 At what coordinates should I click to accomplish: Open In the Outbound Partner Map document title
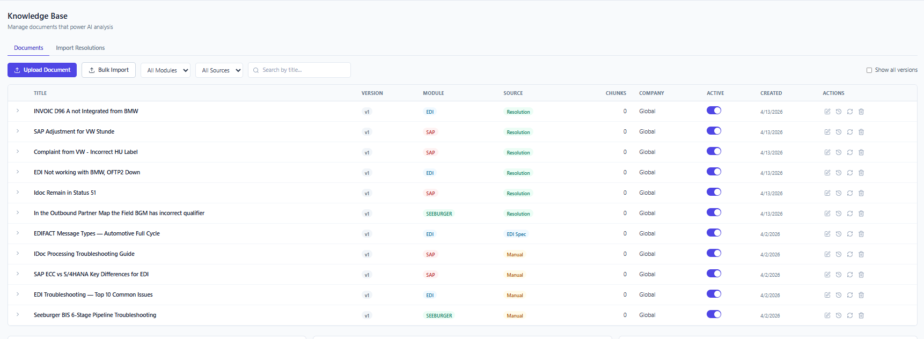(119, 213)
